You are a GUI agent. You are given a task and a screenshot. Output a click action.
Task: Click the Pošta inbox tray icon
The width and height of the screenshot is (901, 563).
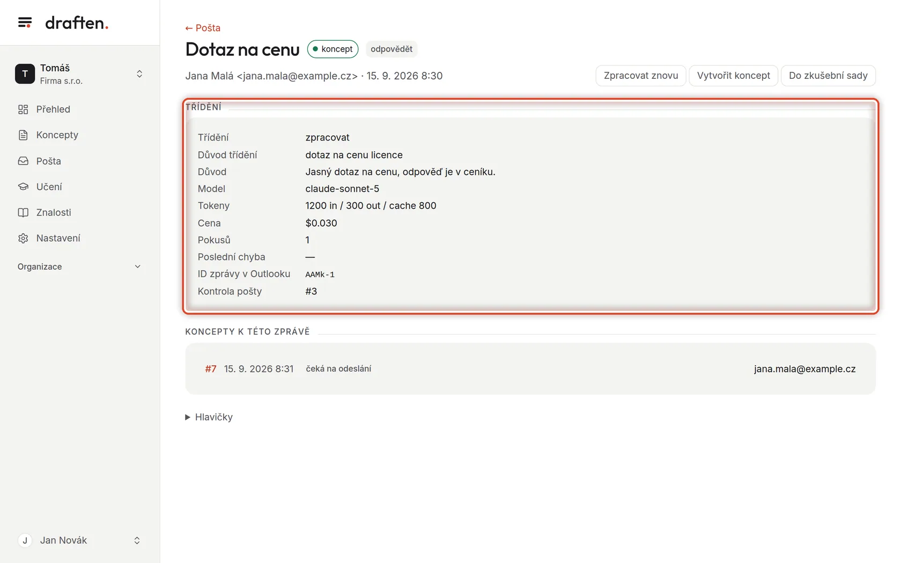23,161
